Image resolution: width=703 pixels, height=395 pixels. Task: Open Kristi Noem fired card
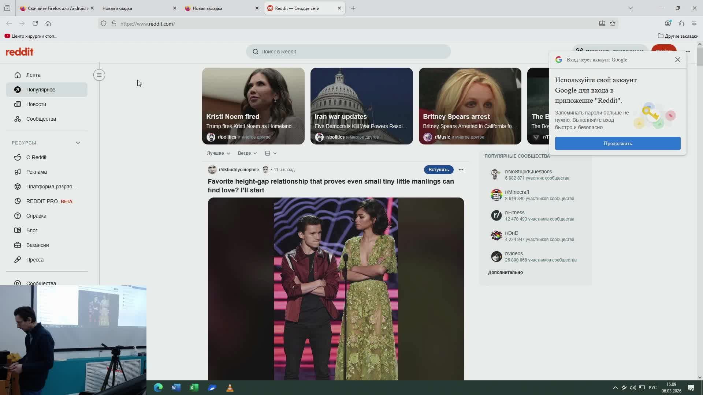253,106
